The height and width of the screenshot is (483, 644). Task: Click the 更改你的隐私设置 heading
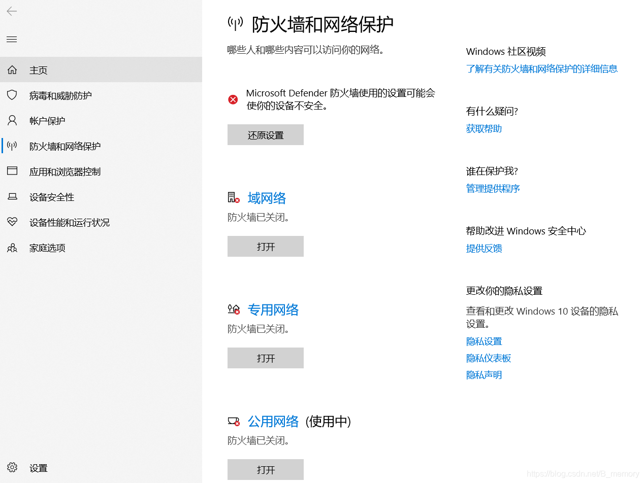(504, 291)
